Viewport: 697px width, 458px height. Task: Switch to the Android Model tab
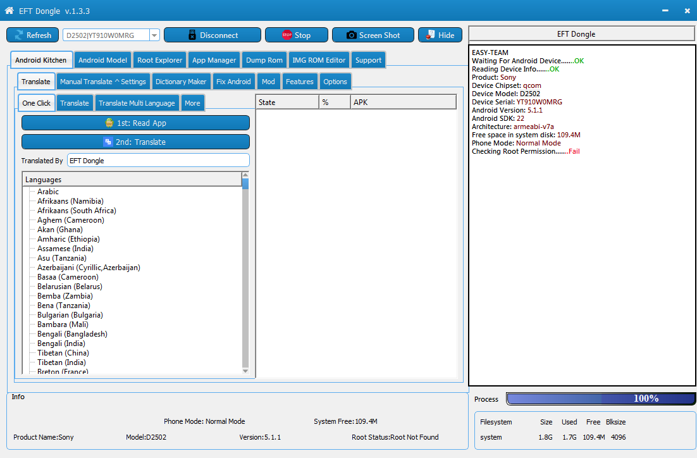(x=102, y=60)
